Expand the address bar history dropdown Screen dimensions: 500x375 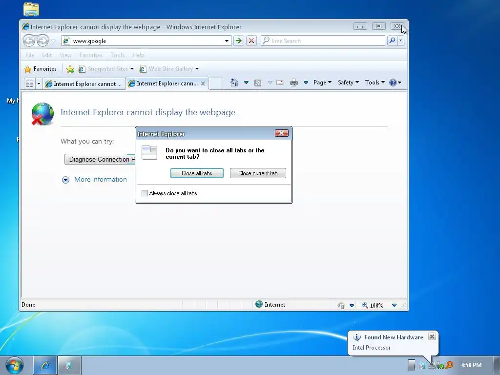[x=227, y=41]
